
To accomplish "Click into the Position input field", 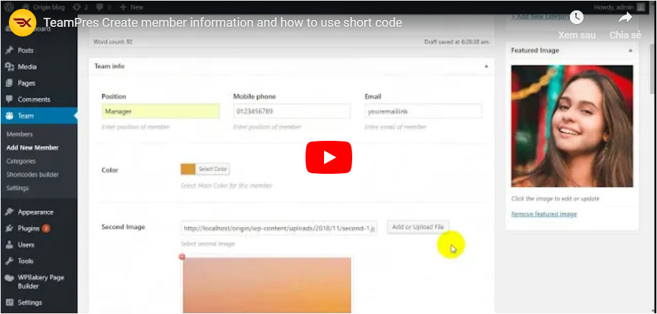I will (x=160, y=111).
